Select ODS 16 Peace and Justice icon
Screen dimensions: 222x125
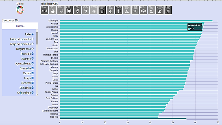[x=160, y=10]
